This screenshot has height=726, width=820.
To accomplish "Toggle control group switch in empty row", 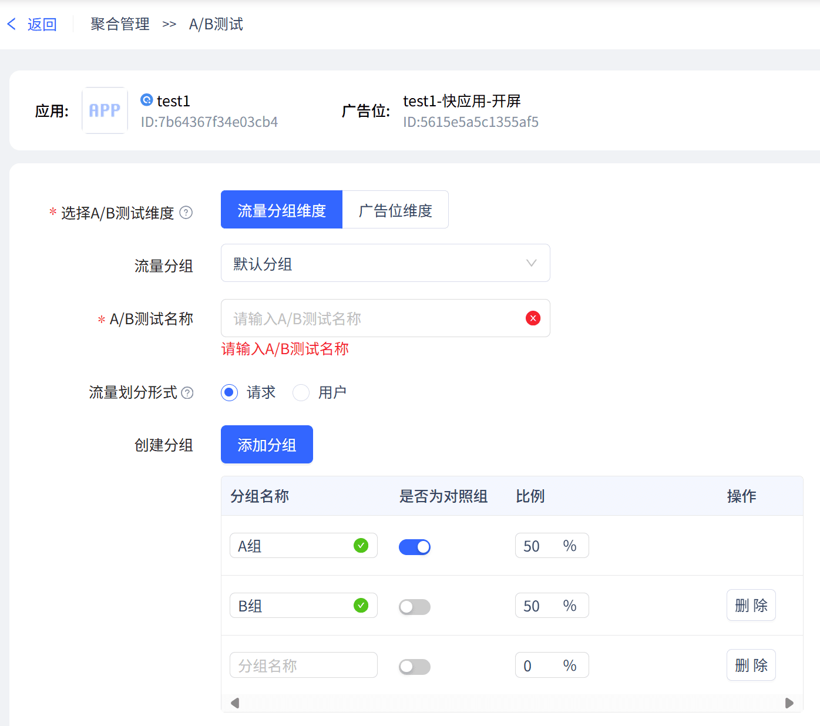I will [x=415, y=667].
